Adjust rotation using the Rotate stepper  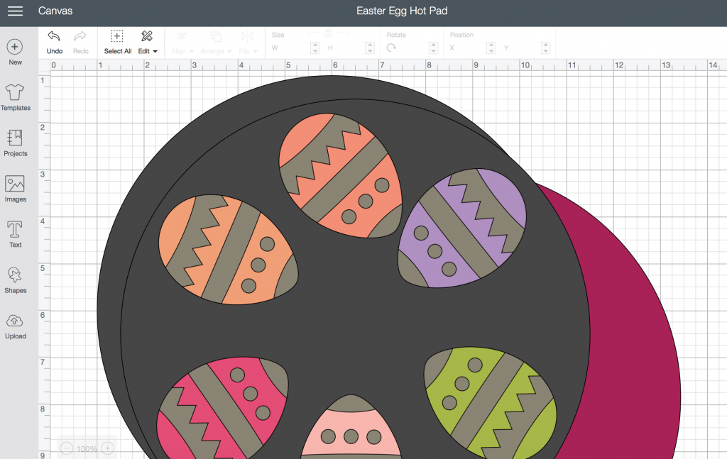[x=434, y=48]
